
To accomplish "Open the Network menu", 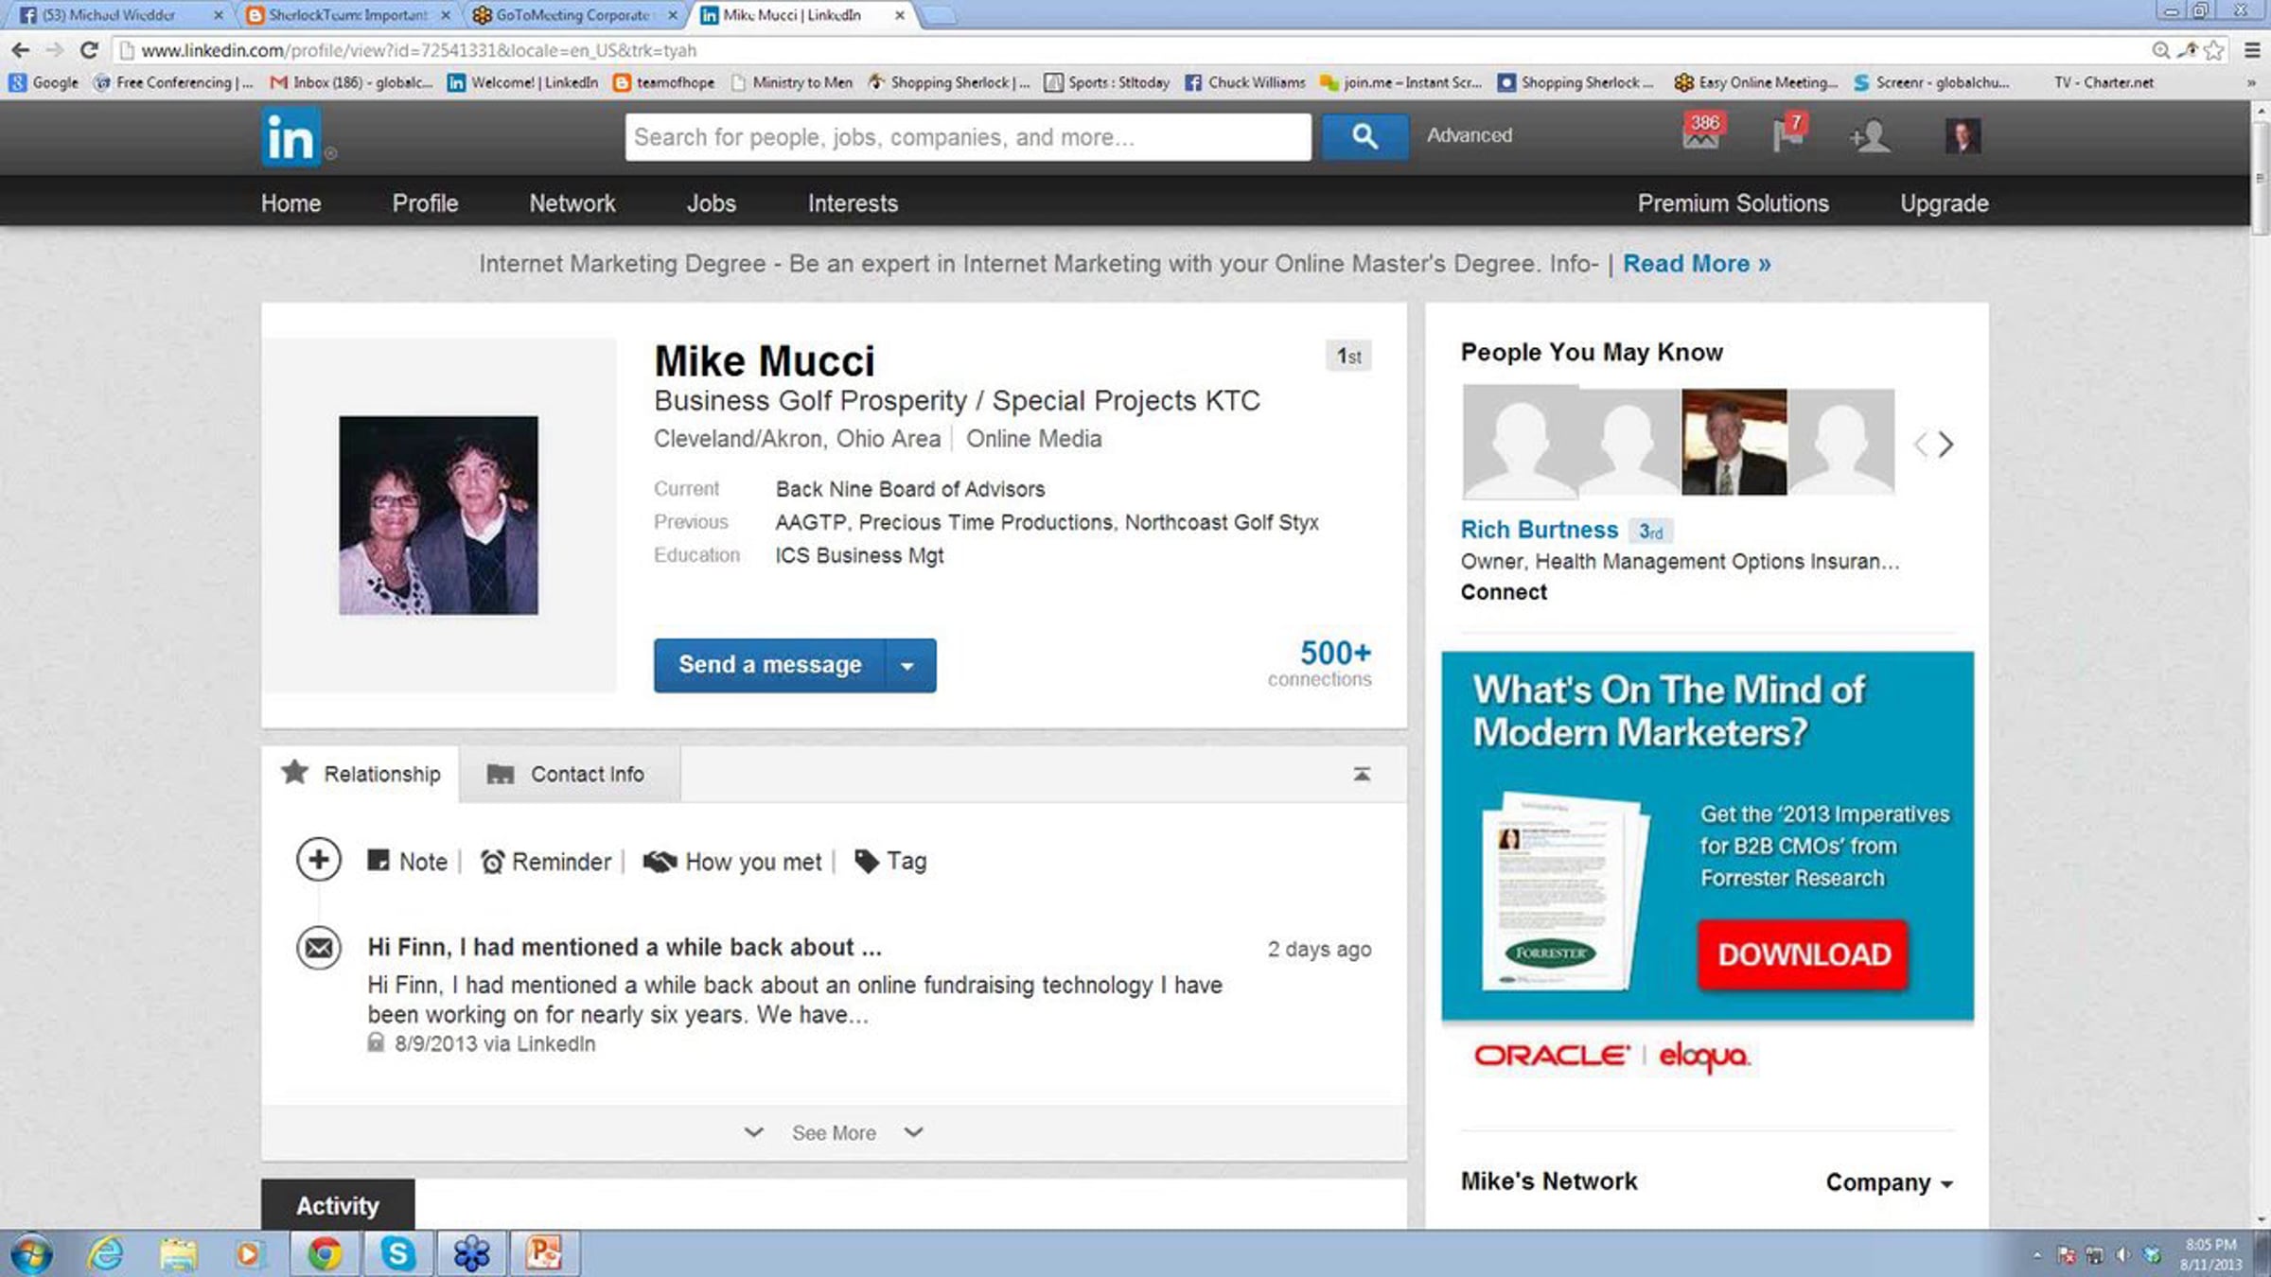I will click(x=572, y=203).
